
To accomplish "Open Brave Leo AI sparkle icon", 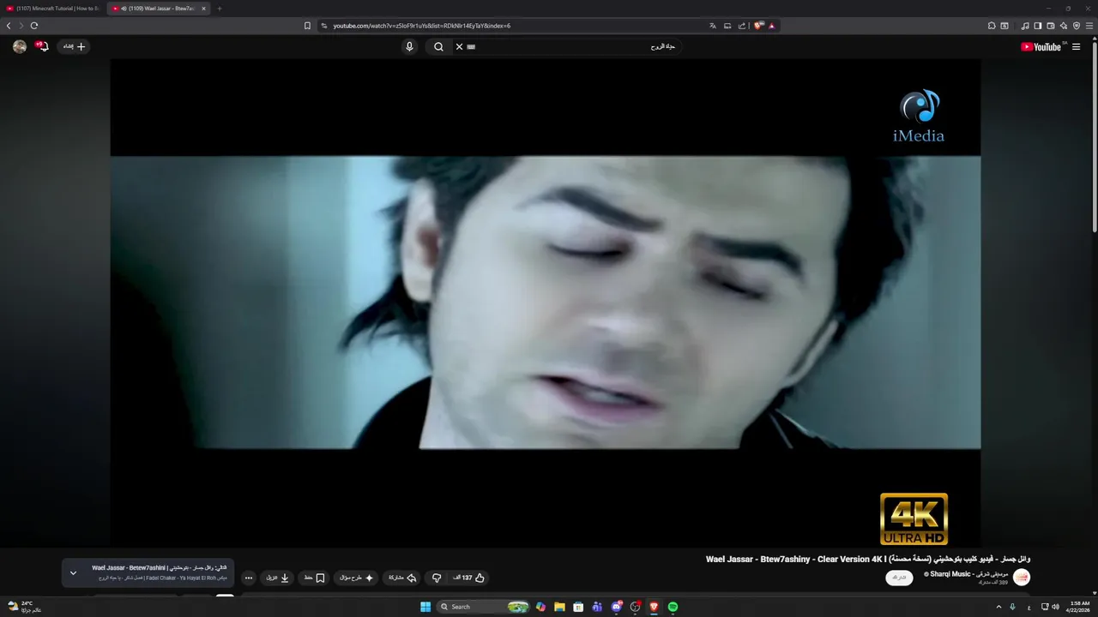I will (1065, 26).
